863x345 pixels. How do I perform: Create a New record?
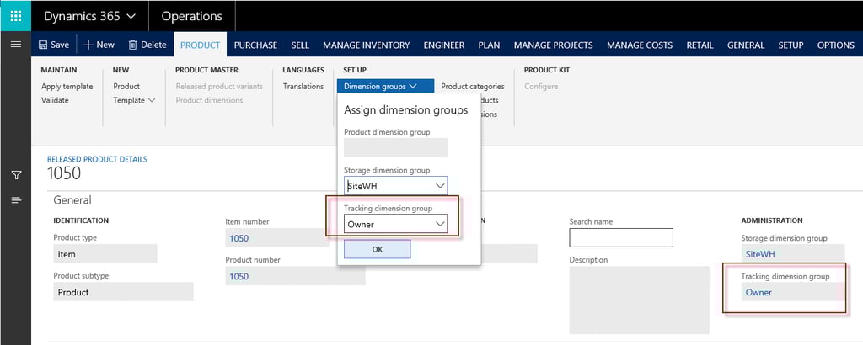(x=99, y=45)
